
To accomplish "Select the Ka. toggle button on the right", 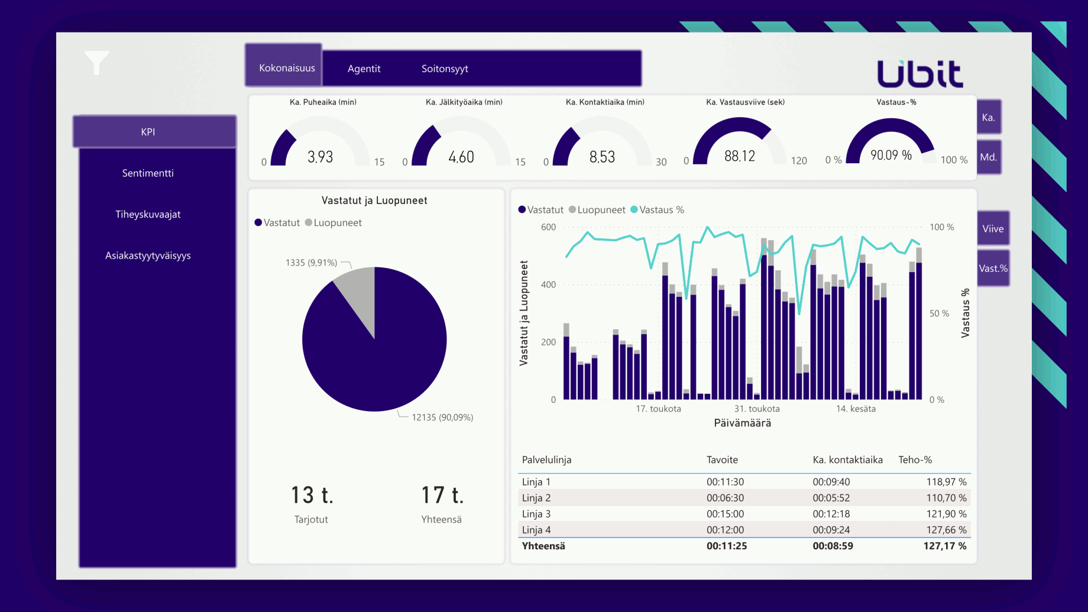I will [x=988, y=117].
